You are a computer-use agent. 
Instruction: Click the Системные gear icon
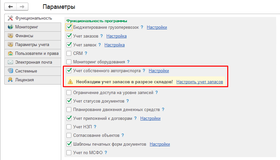(10, 71)
